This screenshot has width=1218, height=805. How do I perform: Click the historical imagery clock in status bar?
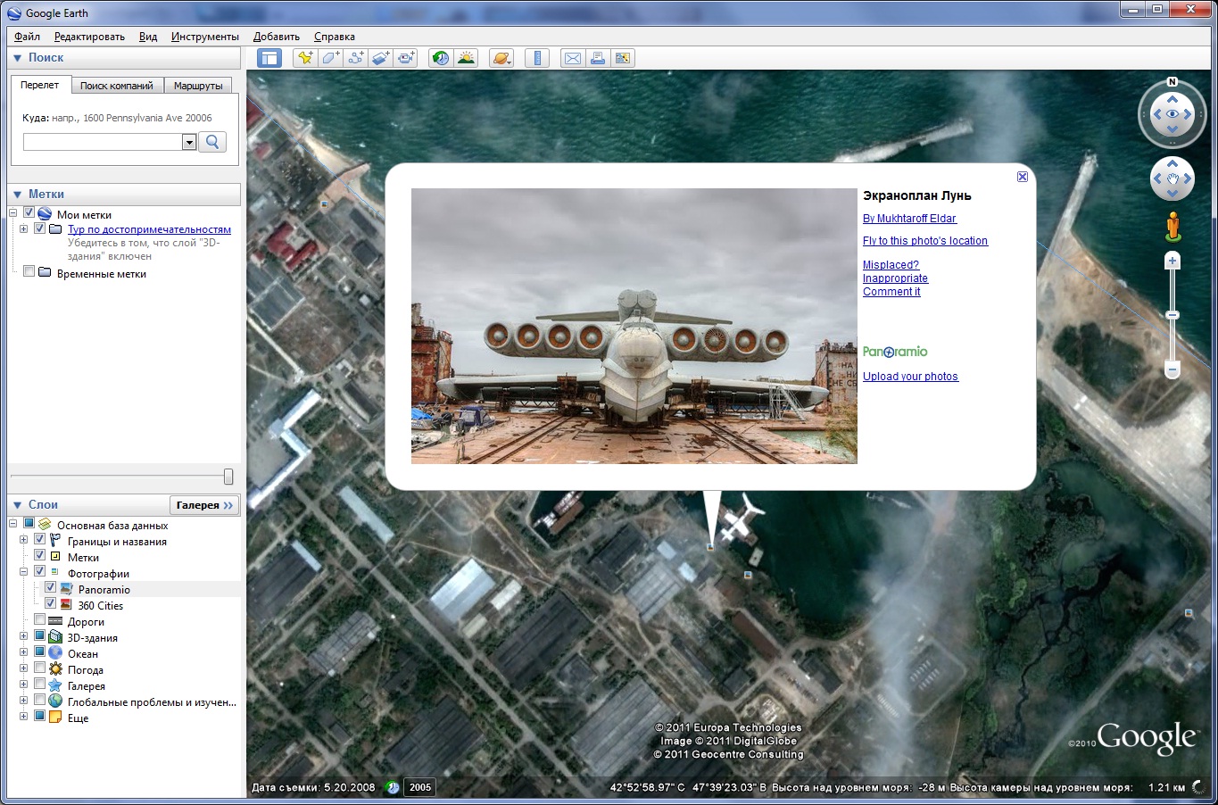[x=393, y=787]
